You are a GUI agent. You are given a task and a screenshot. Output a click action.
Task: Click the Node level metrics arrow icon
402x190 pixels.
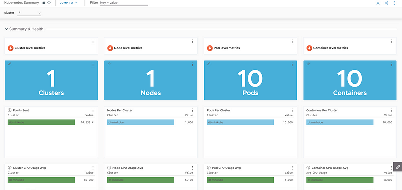pos(110,48)
